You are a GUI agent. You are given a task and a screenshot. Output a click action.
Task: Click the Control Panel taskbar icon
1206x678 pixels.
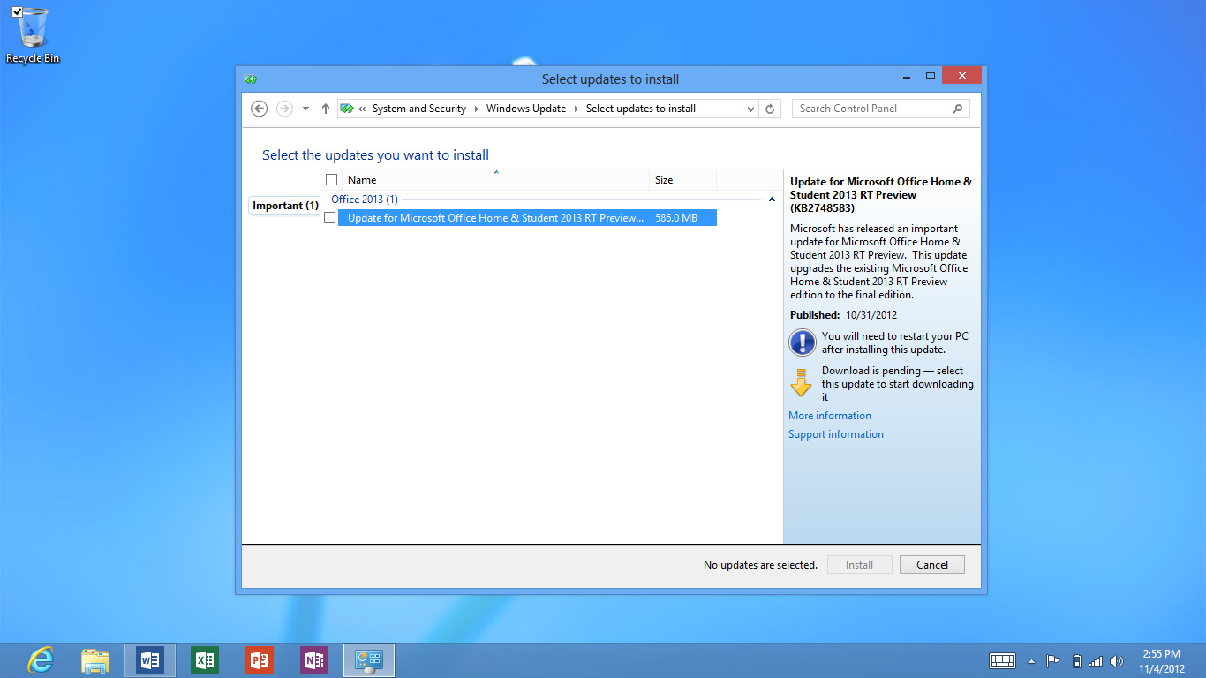pos(368,660)
